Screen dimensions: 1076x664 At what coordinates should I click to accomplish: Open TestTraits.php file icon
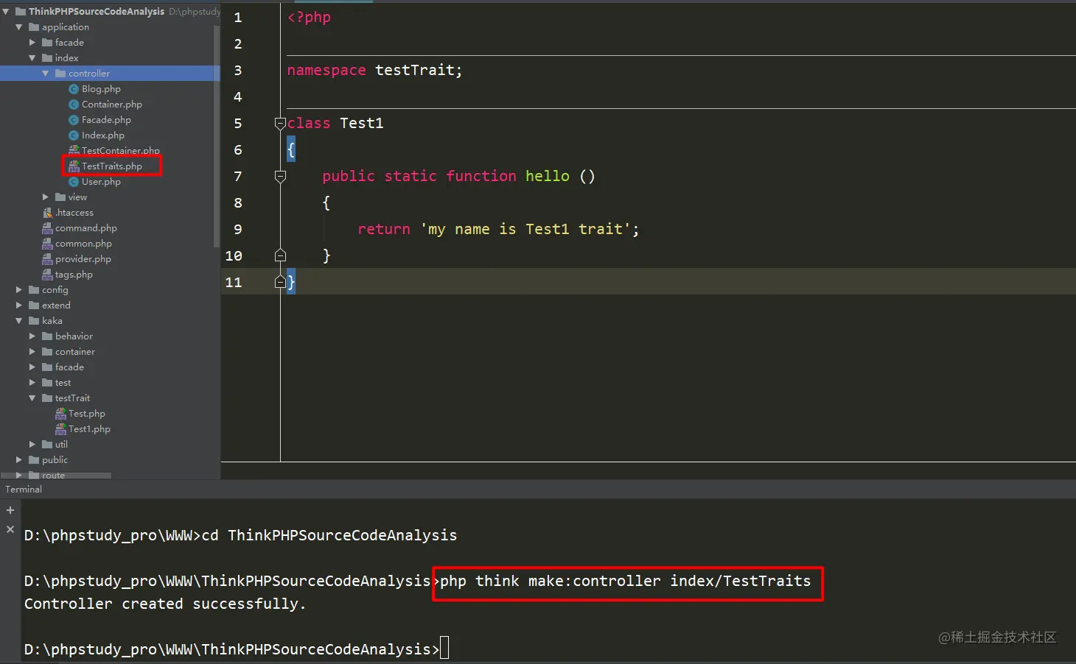(x=74, y=166)
